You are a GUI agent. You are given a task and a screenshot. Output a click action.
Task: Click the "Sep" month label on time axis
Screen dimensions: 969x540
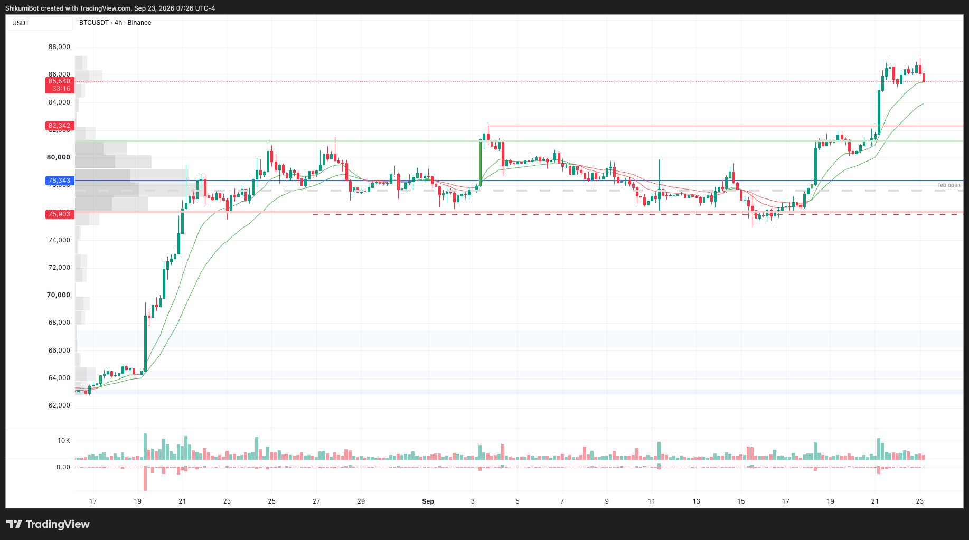coord(428,501)
